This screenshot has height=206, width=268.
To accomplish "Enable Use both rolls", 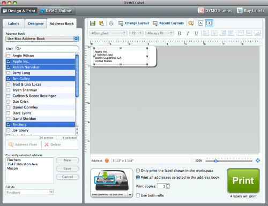I will [138, 195].
